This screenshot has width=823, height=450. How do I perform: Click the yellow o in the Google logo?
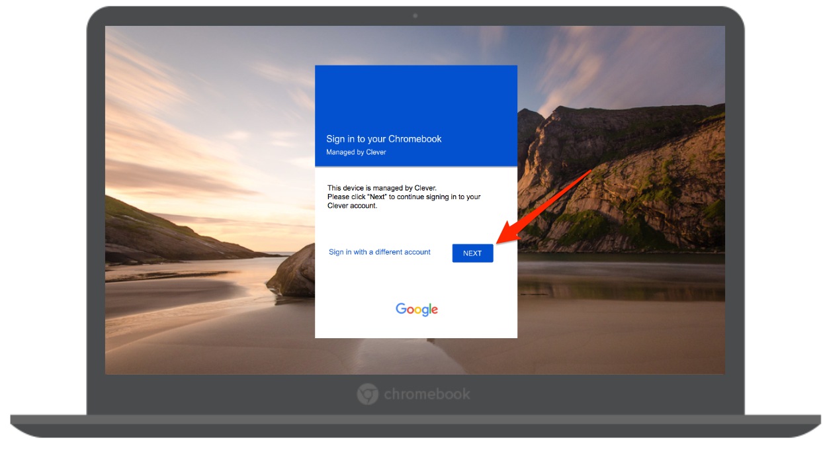418,310
